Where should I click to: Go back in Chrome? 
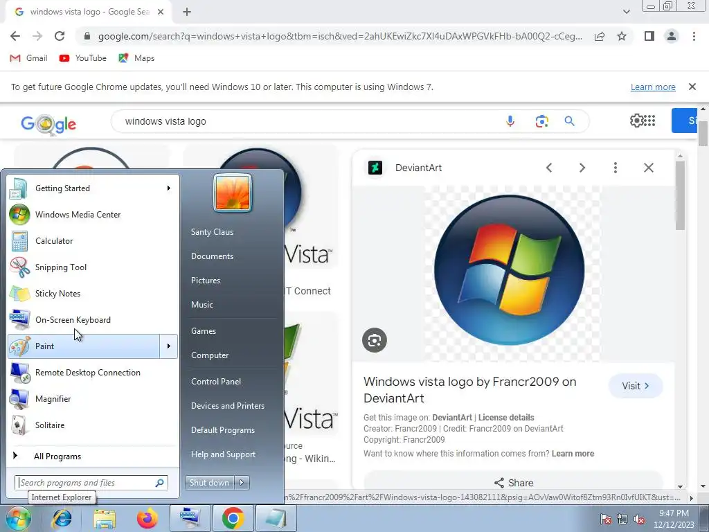[15, 36]
